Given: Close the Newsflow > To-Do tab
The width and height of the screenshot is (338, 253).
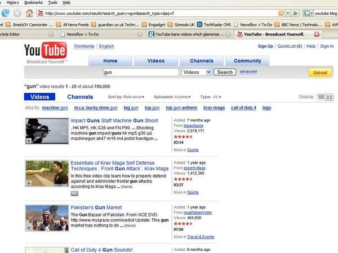Looking at the screenshot, I should click(x=140, y=34).
